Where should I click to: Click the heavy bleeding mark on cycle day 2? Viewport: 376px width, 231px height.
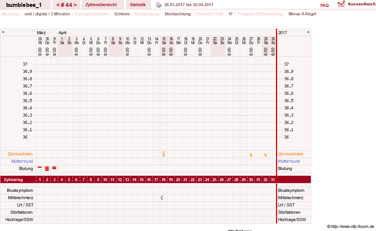[x=47, y=168]
